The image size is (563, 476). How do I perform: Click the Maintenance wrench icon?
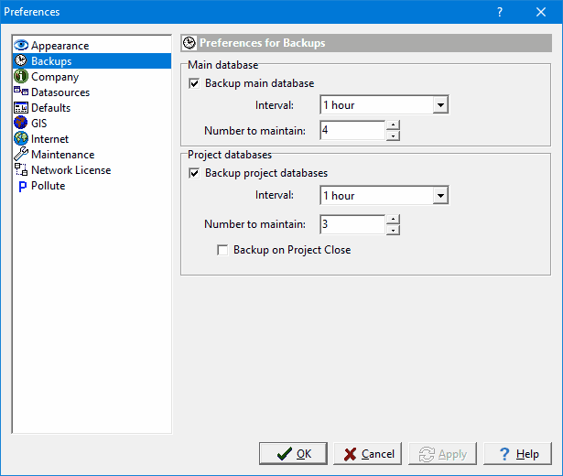pyautogui.click(x=21, y=154)
